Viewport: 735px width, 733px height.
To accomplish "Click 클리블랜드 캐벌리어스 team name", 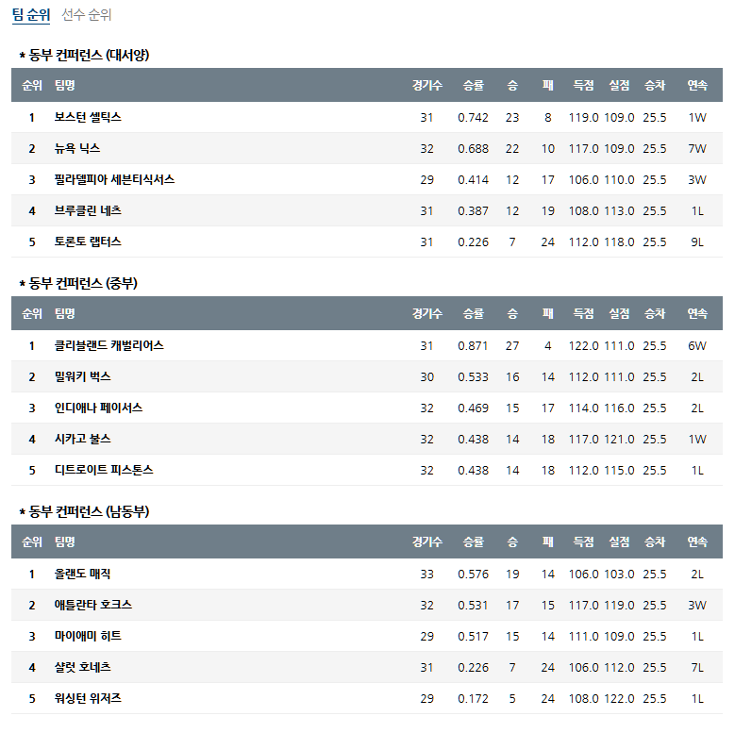I will [x=109, y=345].
